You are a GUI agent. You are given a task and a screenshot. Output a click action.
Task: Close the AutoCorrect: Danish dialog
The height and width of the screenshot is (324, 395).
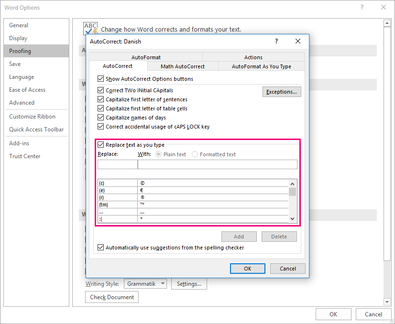coord(298,41)
